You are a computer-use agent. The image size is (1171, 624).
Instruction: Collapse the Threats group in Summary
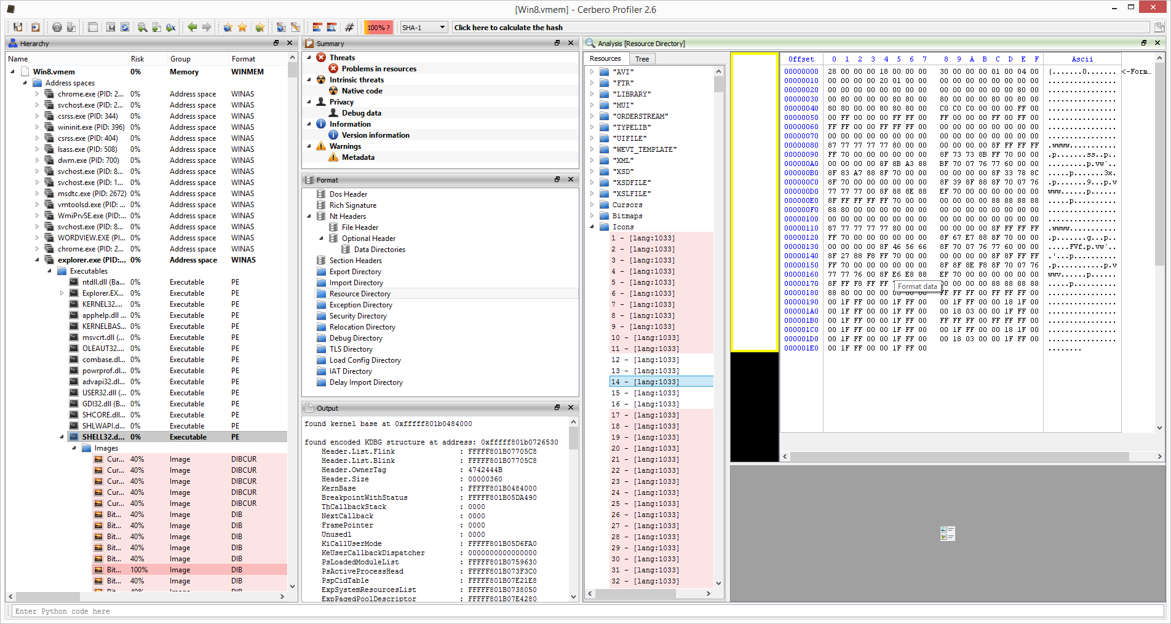309,57
